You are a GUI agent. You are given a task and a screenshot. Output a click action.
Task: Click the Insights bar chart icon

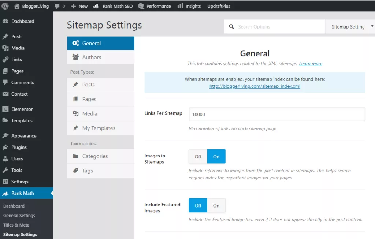(180, 6)
